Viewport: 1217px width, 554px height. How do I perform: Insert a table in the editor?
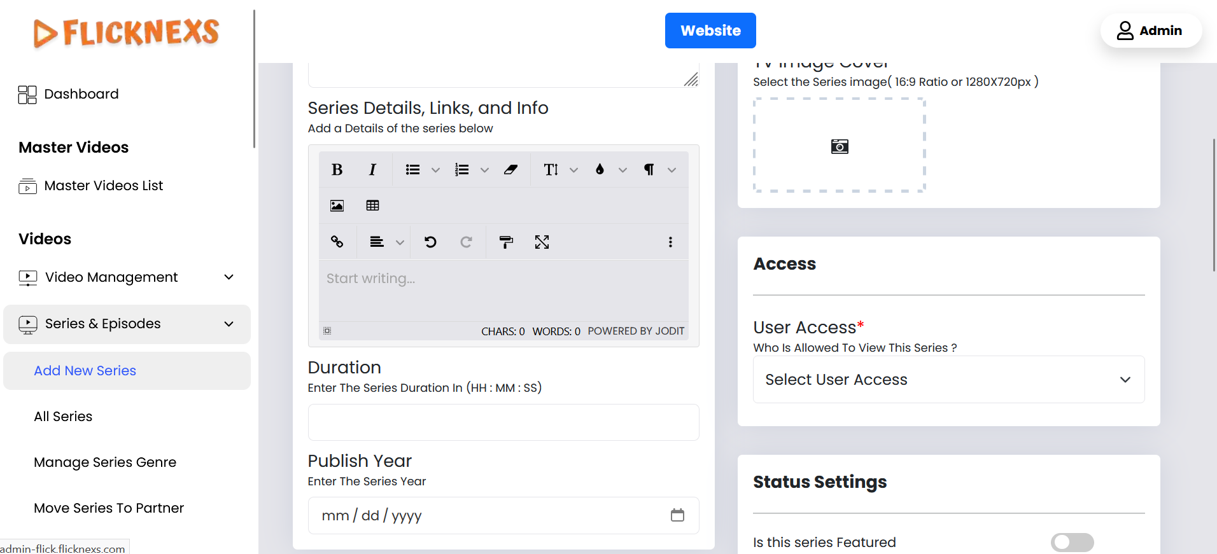[x=373, y=205]
